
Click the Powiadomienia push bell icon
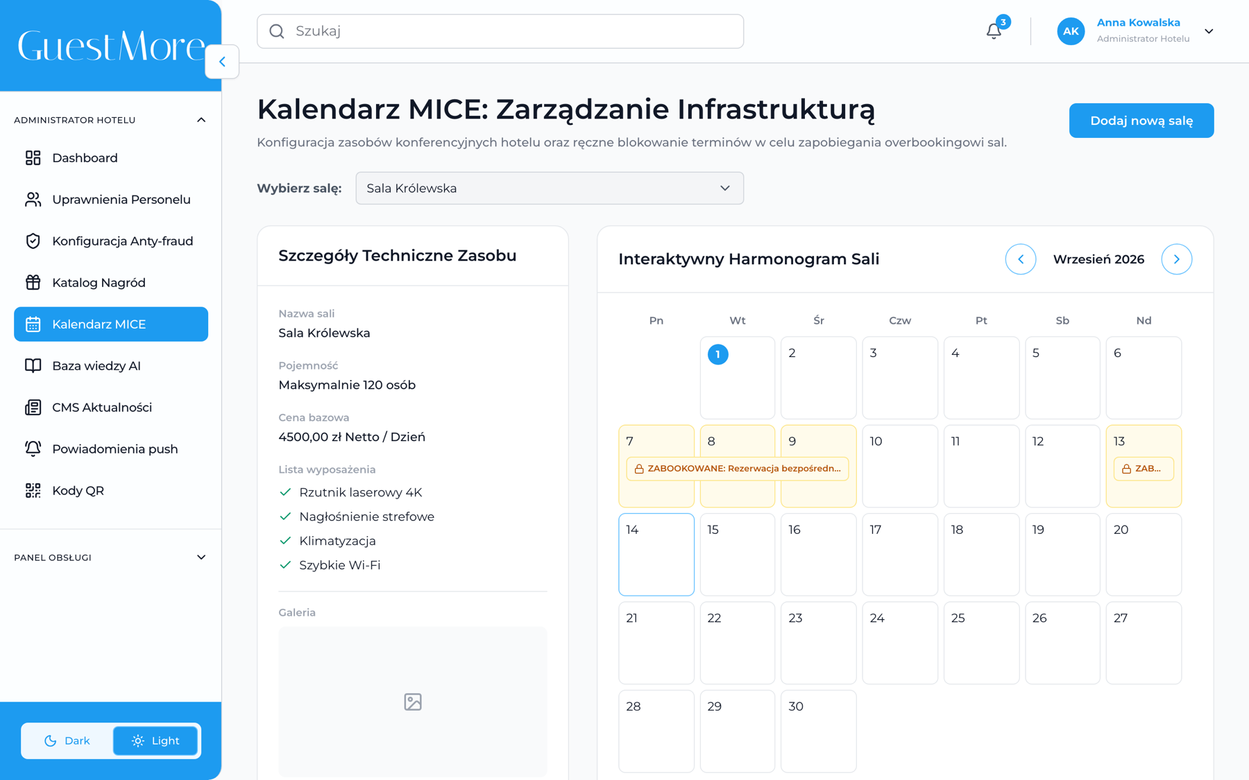33,449
